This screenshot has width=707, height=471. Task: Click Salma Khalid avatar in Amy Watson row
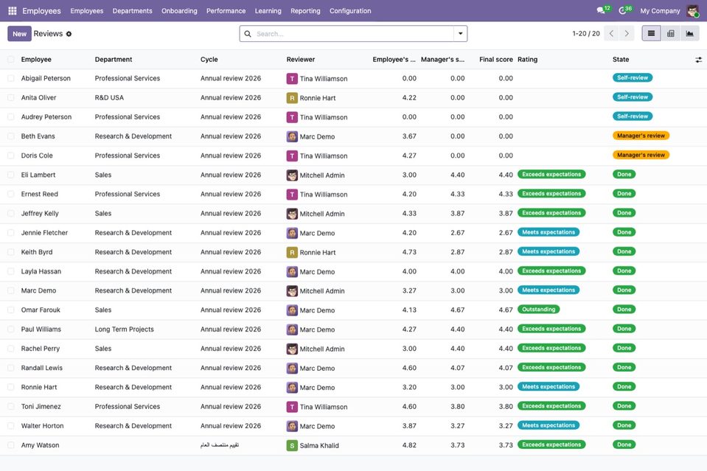[x=292, y=445]
